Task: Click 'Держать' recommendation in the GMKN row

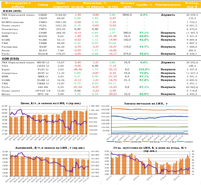Action: [168, 15]
